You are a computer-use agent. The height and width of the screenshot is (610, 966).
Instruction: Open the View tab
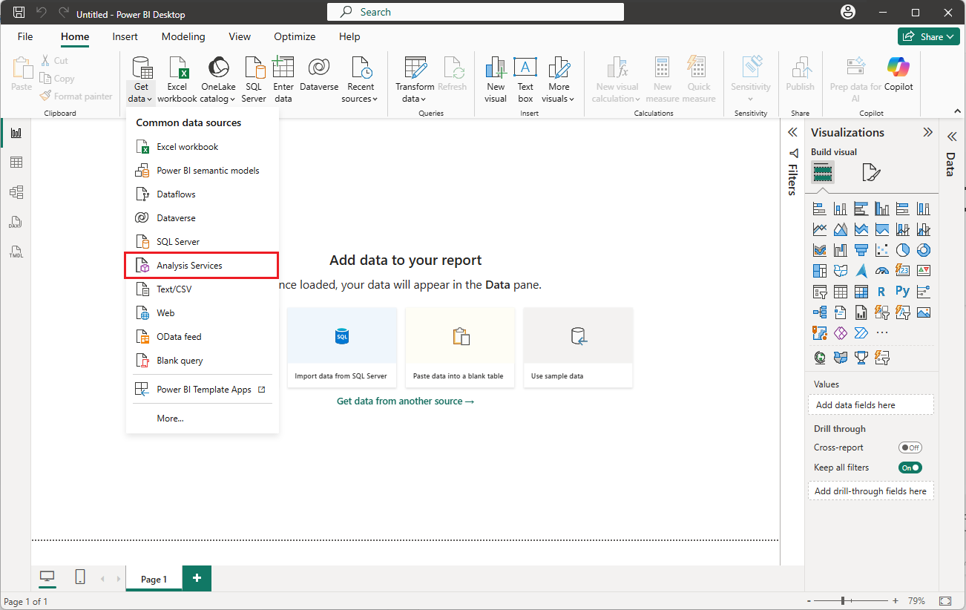coord(240,36)
